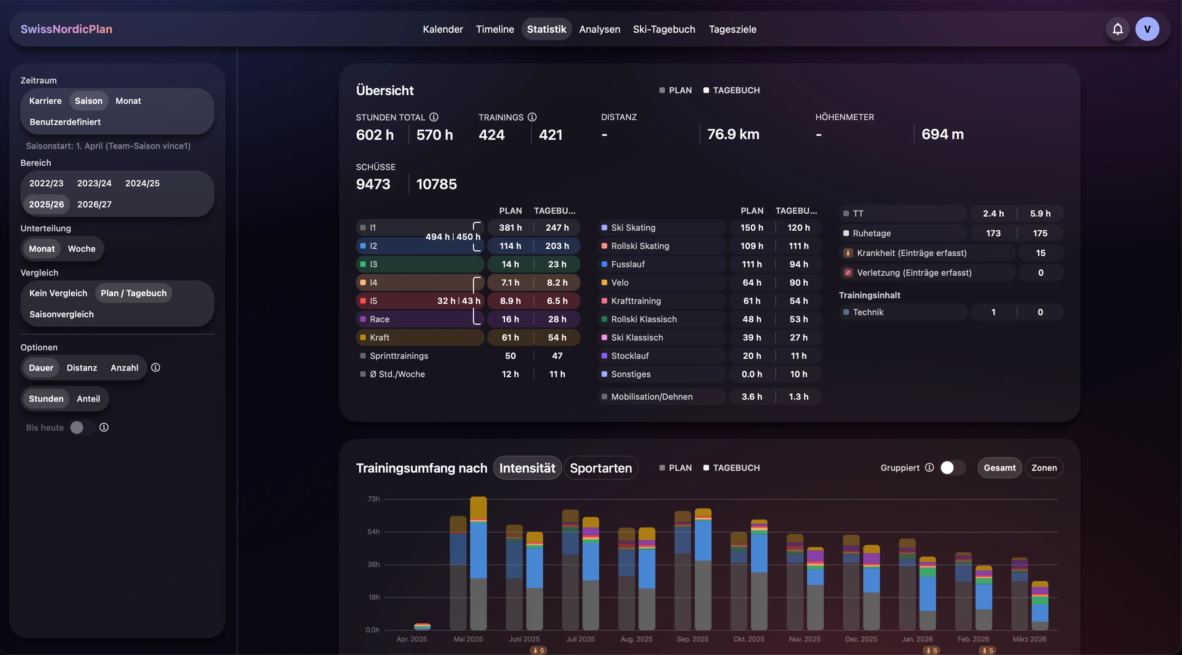Show Gesamt chart view
The height and width of the screenshot is (655, 1182).
coord(999,468)
